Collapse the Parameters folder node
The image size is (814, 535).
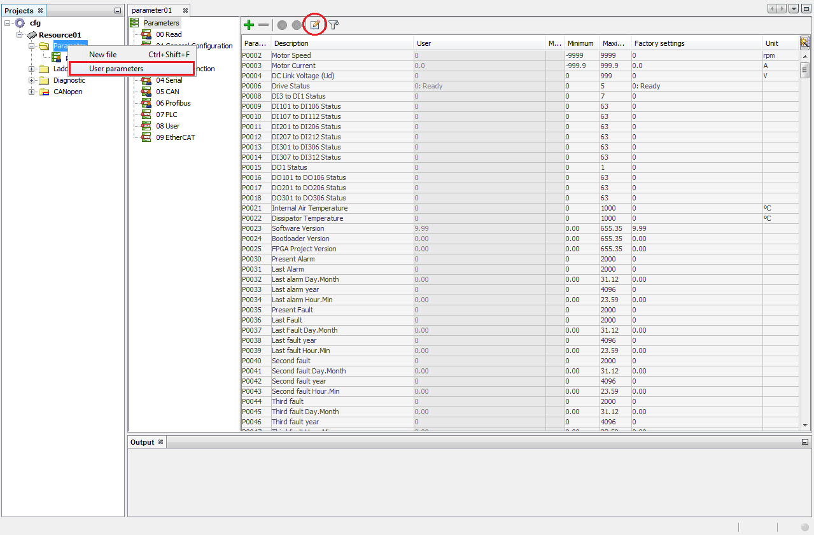tap(32, 46)
